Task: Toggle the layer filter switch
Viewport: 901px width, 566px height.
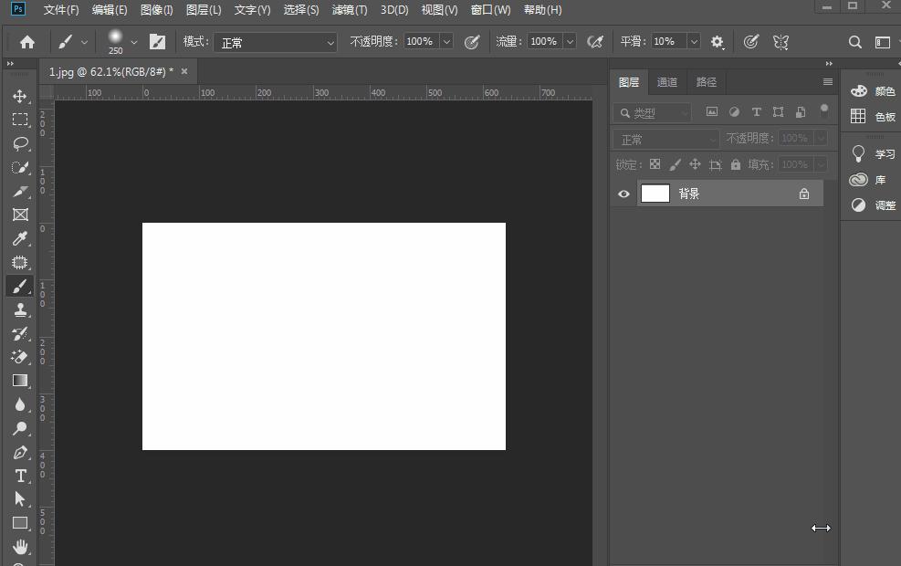Action: (x=823, y=111)
